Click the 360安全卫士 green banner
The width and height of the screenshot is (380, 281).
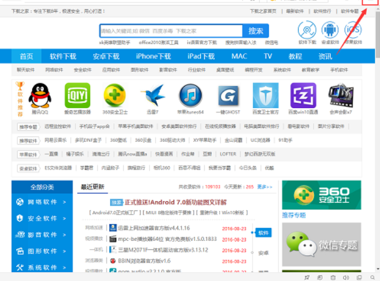(321, 195)
